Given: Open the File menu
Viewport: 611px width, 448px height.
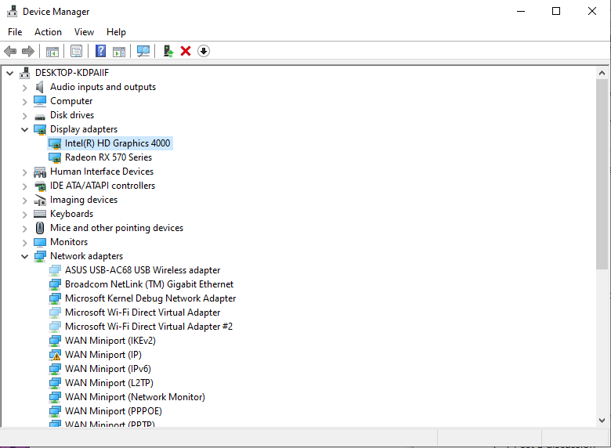Looking at the screenshot, I should point(15,32).
